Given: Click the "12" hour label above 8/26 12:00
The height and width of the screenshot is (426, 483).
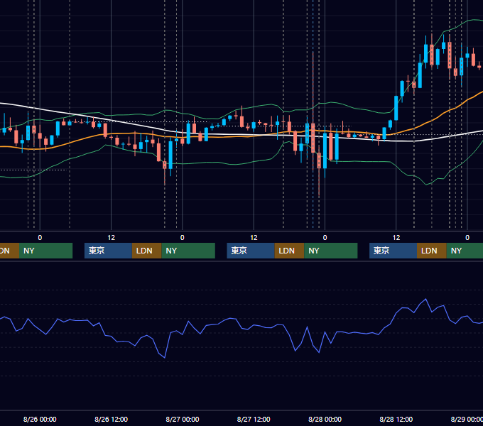Looking at the screenshot, I should [x=112, y=238].
